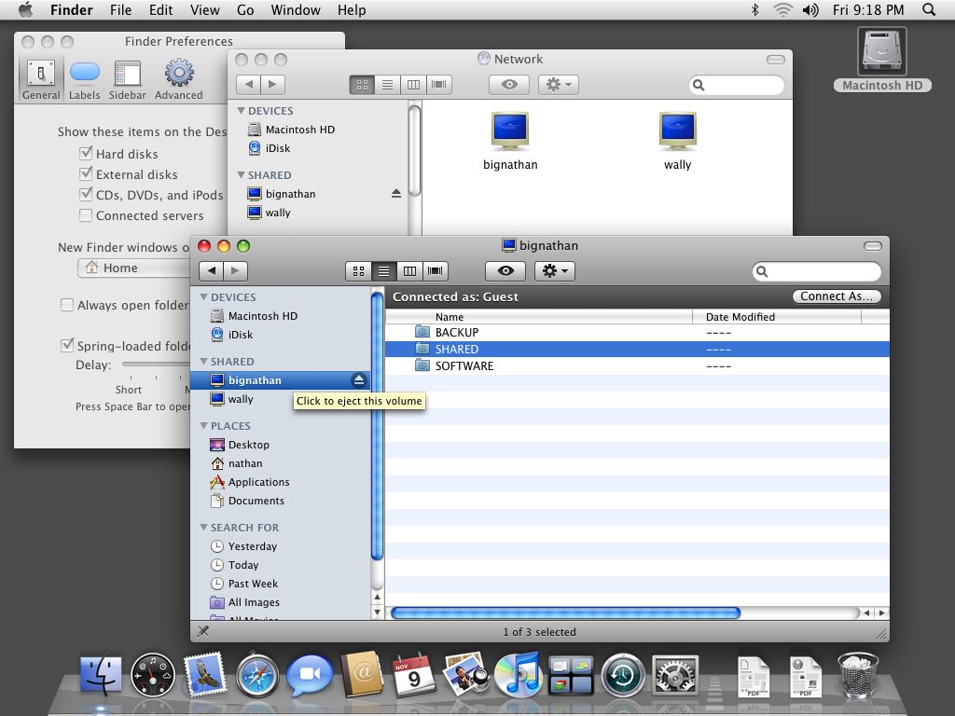Open Home popup for new Finder windows
The image size is (955, 716).
(134, 268)
